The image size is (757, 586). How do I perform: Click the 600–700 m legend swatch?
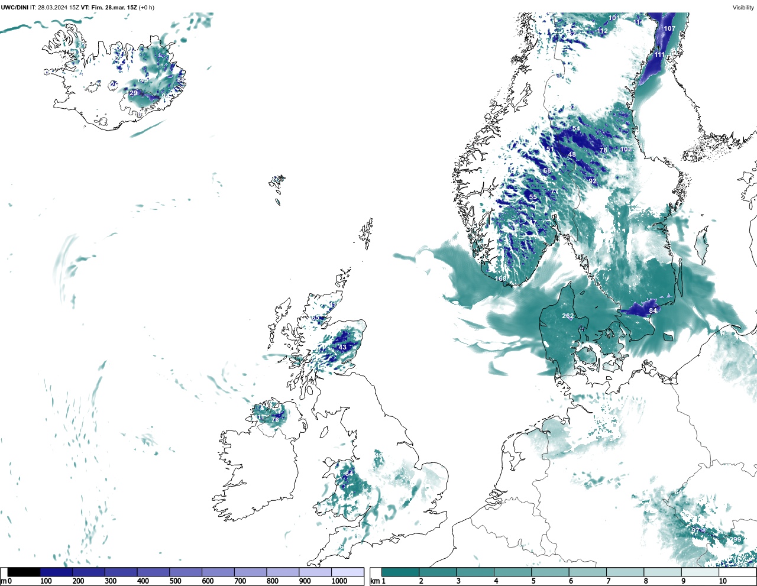click(218, 572)
